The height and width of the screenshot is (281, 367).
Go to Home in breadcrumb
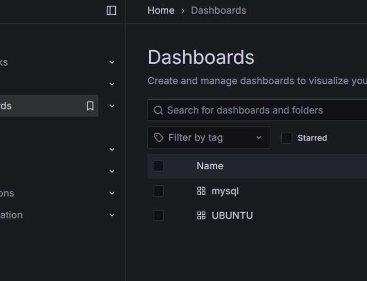click(x=161, y=11)
